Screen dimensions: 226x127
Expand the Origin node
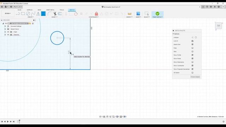click(5, 32)
